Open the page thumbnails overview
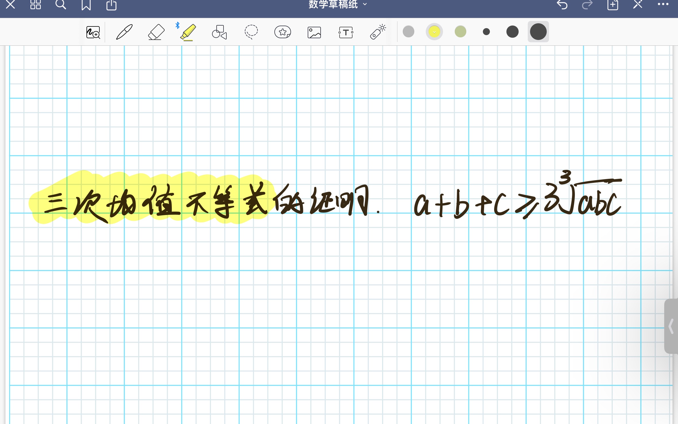The height and width of the screenshot is (424, 678). [35, 5]
